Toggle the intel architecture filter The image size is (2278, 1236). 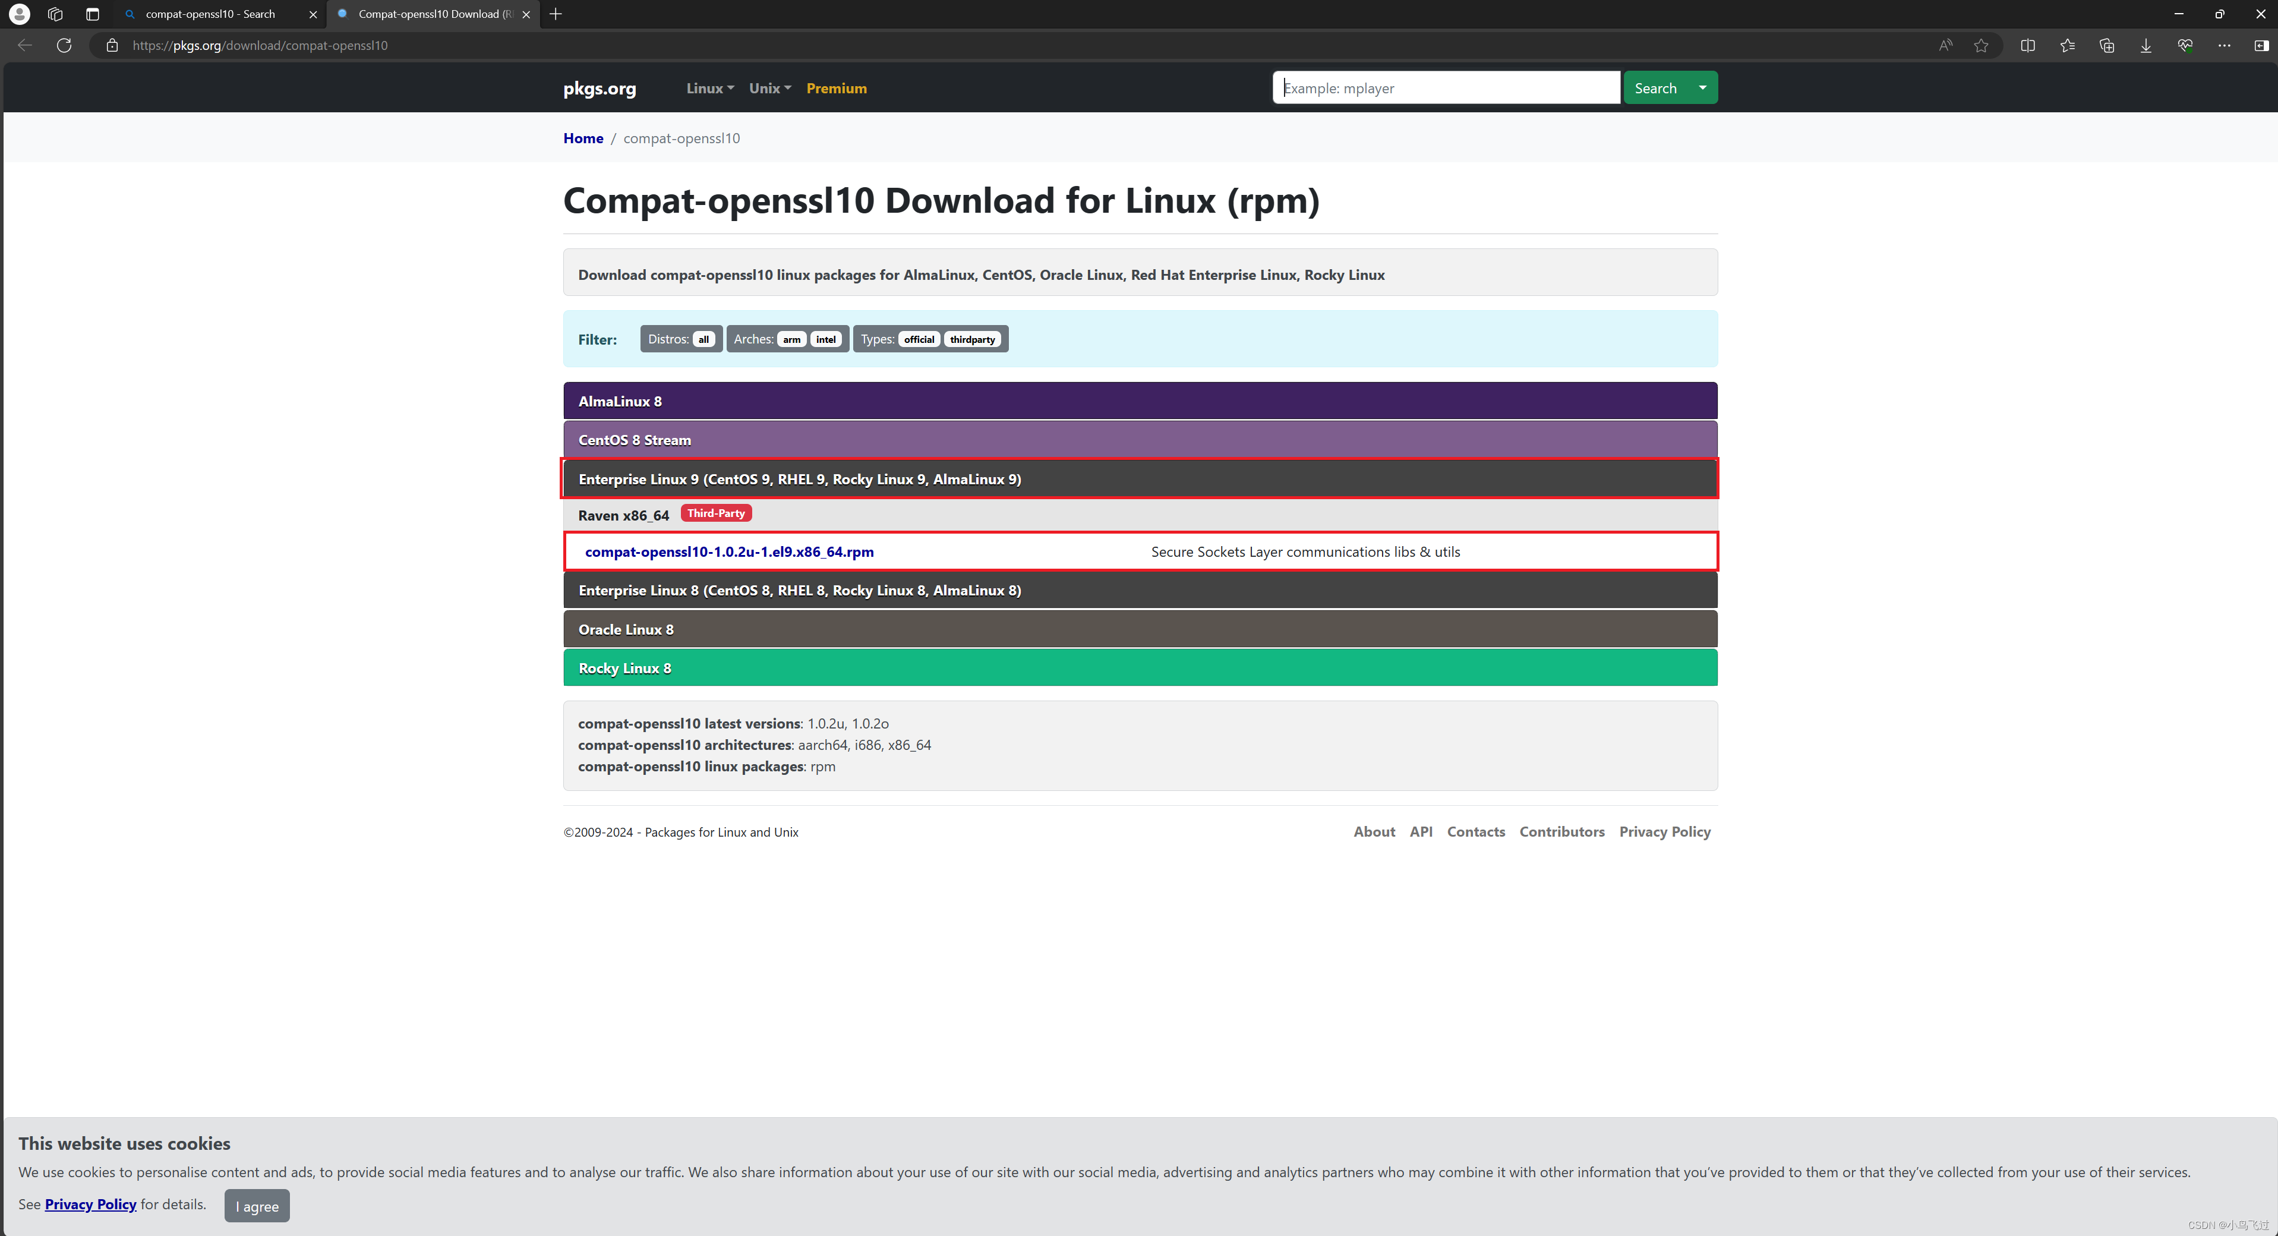coord(826,339)
